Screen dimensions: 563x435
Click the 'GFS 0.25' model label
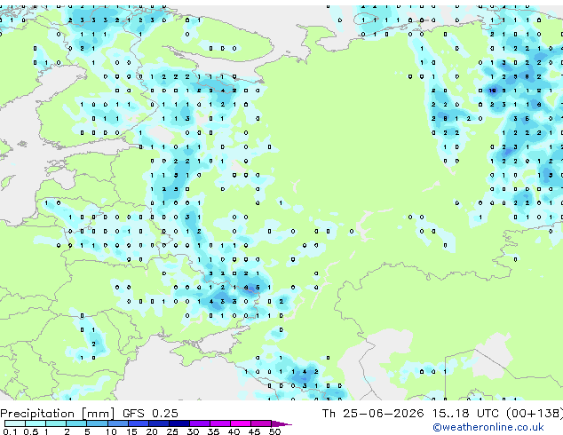point(150,414)
